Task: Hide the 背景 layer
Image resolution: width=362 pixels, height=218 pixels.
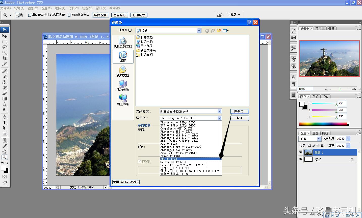Action: click(x=300, y=159)
